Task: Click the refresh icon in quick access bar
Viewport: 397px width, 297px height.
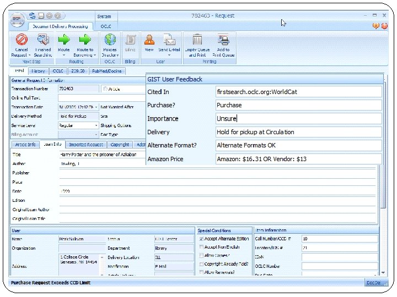Action: pos(32,16)
